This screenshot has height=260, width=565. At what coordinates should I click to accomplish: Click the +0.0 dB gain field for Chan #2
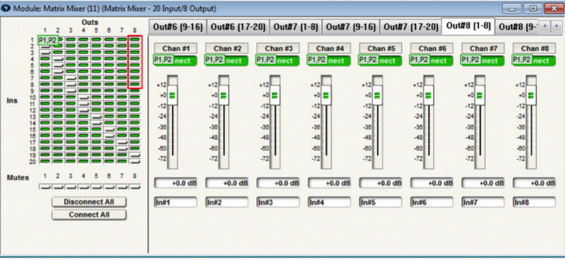click(227, 183)
